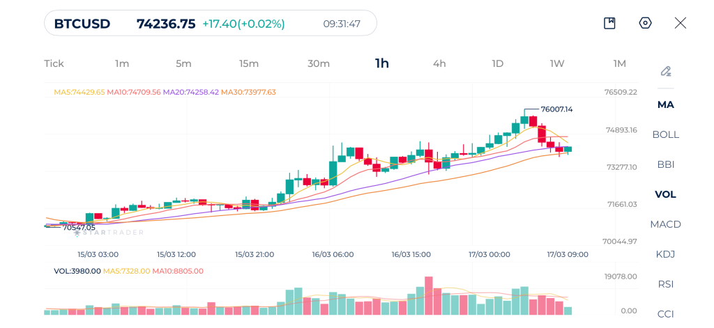Select the 1W timeframe
The height and width of the screenshot is (328, 714).
pyautogui.click(x=557, y=63)
